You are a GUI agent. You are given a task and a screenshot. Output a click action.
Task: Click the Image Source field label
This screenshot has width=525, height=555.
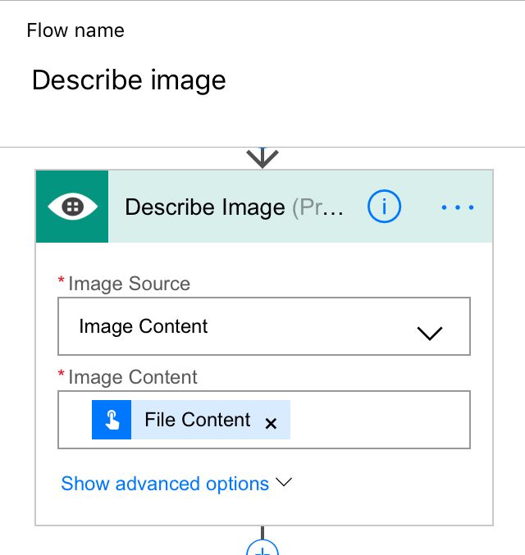point(129,284)
